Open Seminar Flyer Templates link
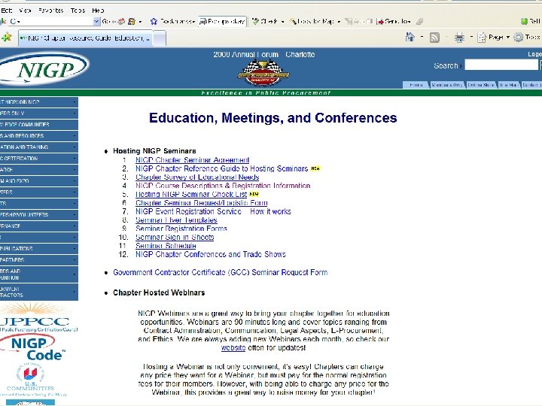The height and width of the screenshot is (406, 542). (x=176, y=220)
